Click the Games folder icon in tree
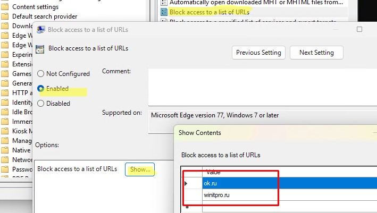 [x=5, y=73]
